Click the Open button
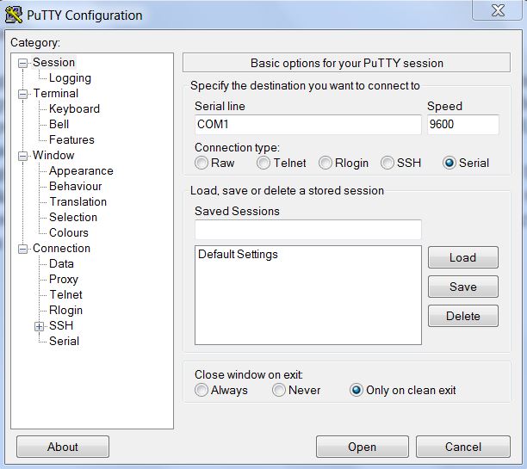 tap(362, 447)
